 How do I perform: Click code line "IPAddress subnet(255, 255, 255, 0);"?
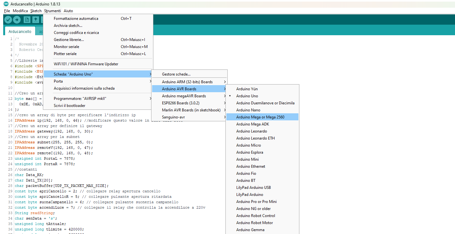point(54,142)
